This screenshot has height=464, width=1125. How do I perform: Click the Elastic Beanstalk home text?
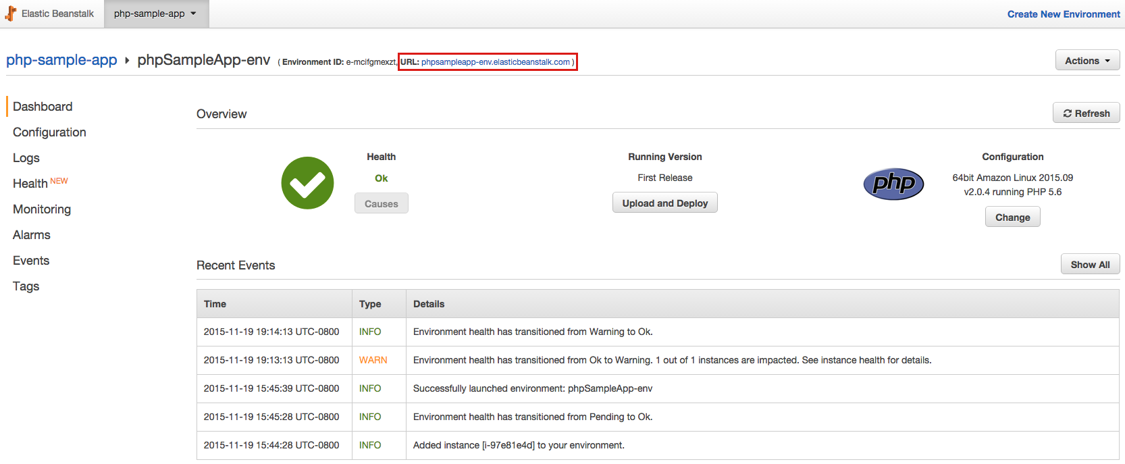point(57,14)
